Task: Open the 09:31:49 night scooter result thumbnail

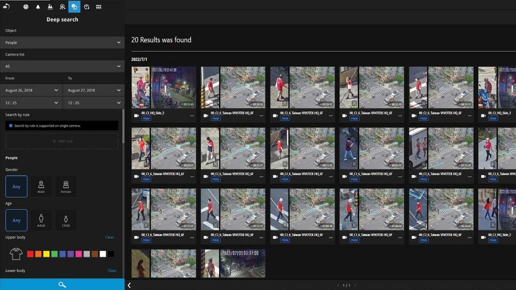Action: tap(173, 88)
